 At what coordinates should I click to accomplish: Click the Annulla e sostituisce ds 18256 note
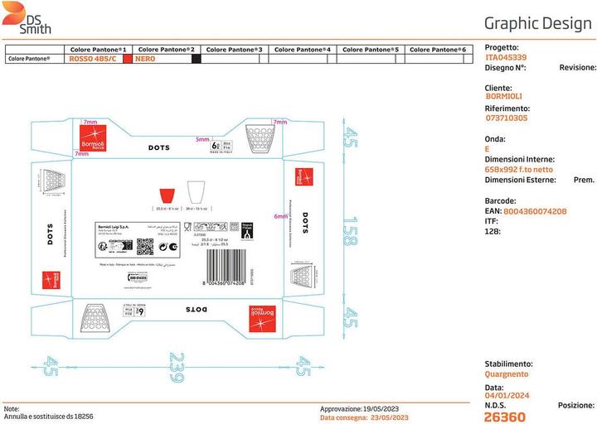48,417
